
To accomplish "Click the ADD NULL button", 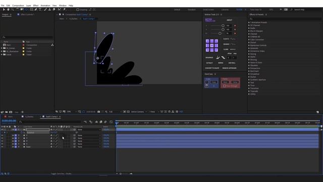I will (232, 63).
